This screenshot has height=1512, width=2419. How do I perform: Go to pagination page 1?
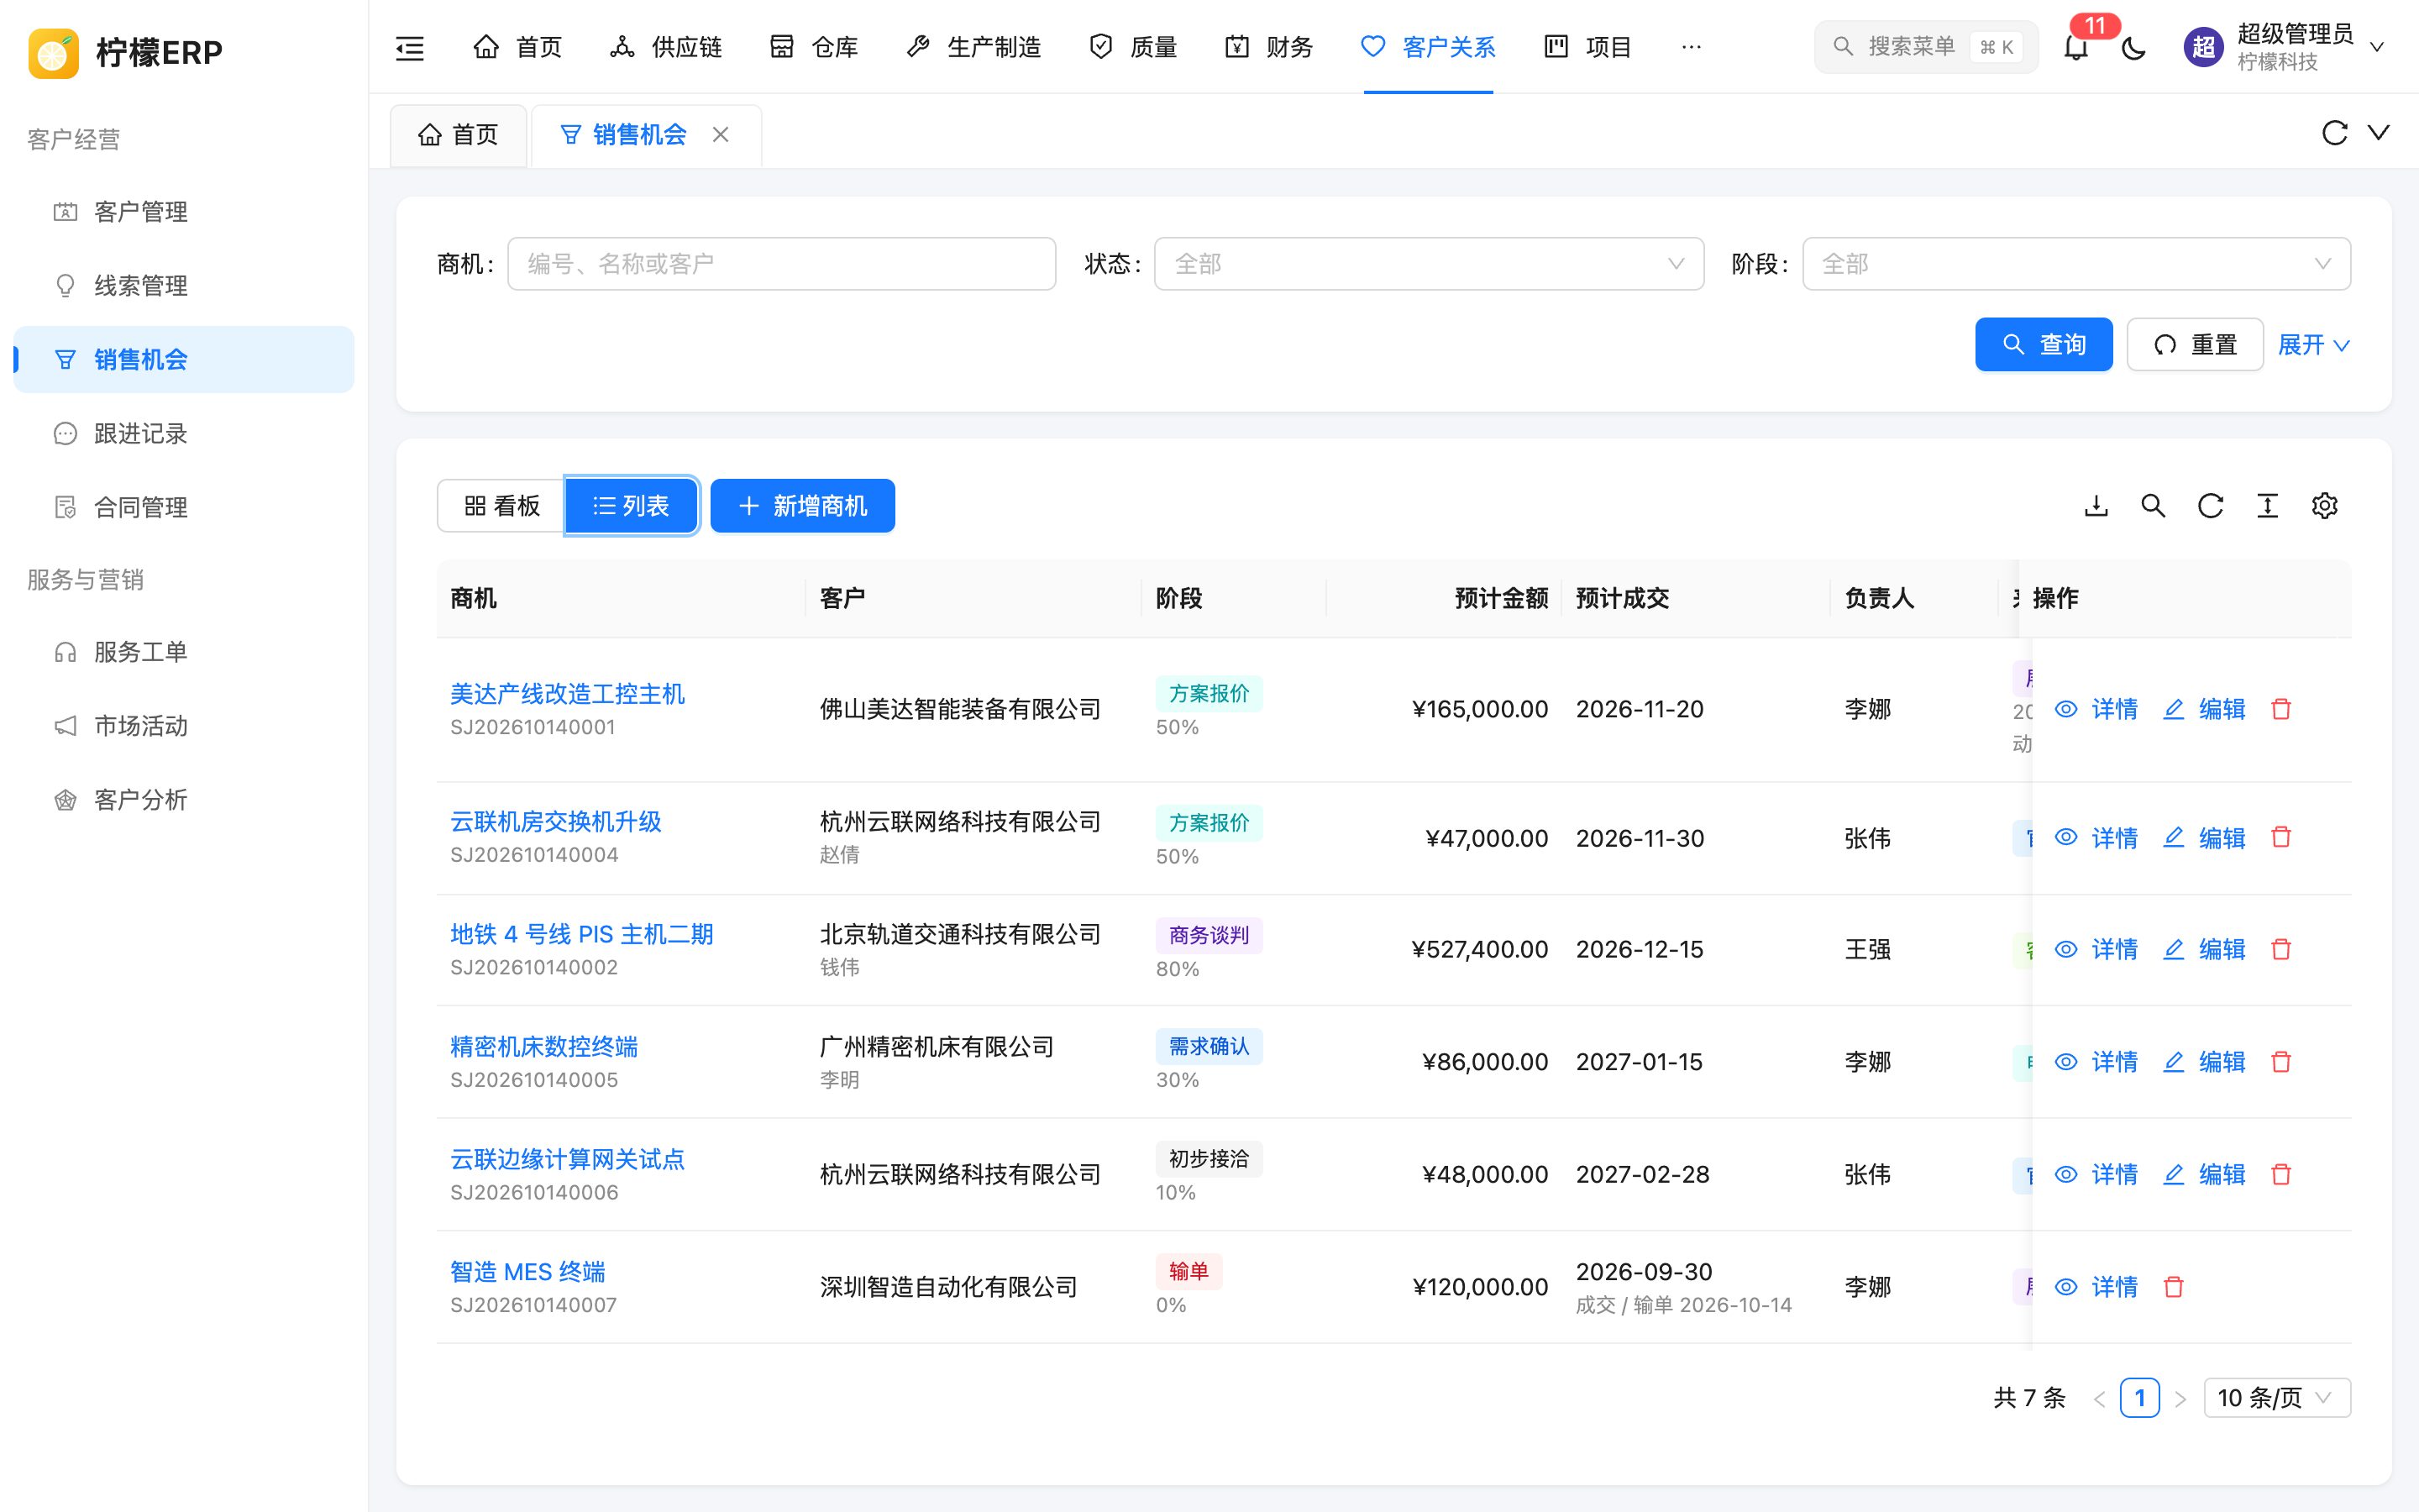[2139, 1398]
